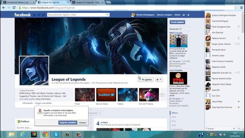Open page gear dropdown next to Te gusta
This screenshot has height=138, width=245.
(159, 79)
